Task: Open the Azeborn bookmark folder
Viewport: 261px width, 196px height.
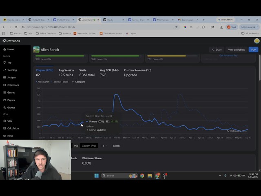Action: coord(65,33)
